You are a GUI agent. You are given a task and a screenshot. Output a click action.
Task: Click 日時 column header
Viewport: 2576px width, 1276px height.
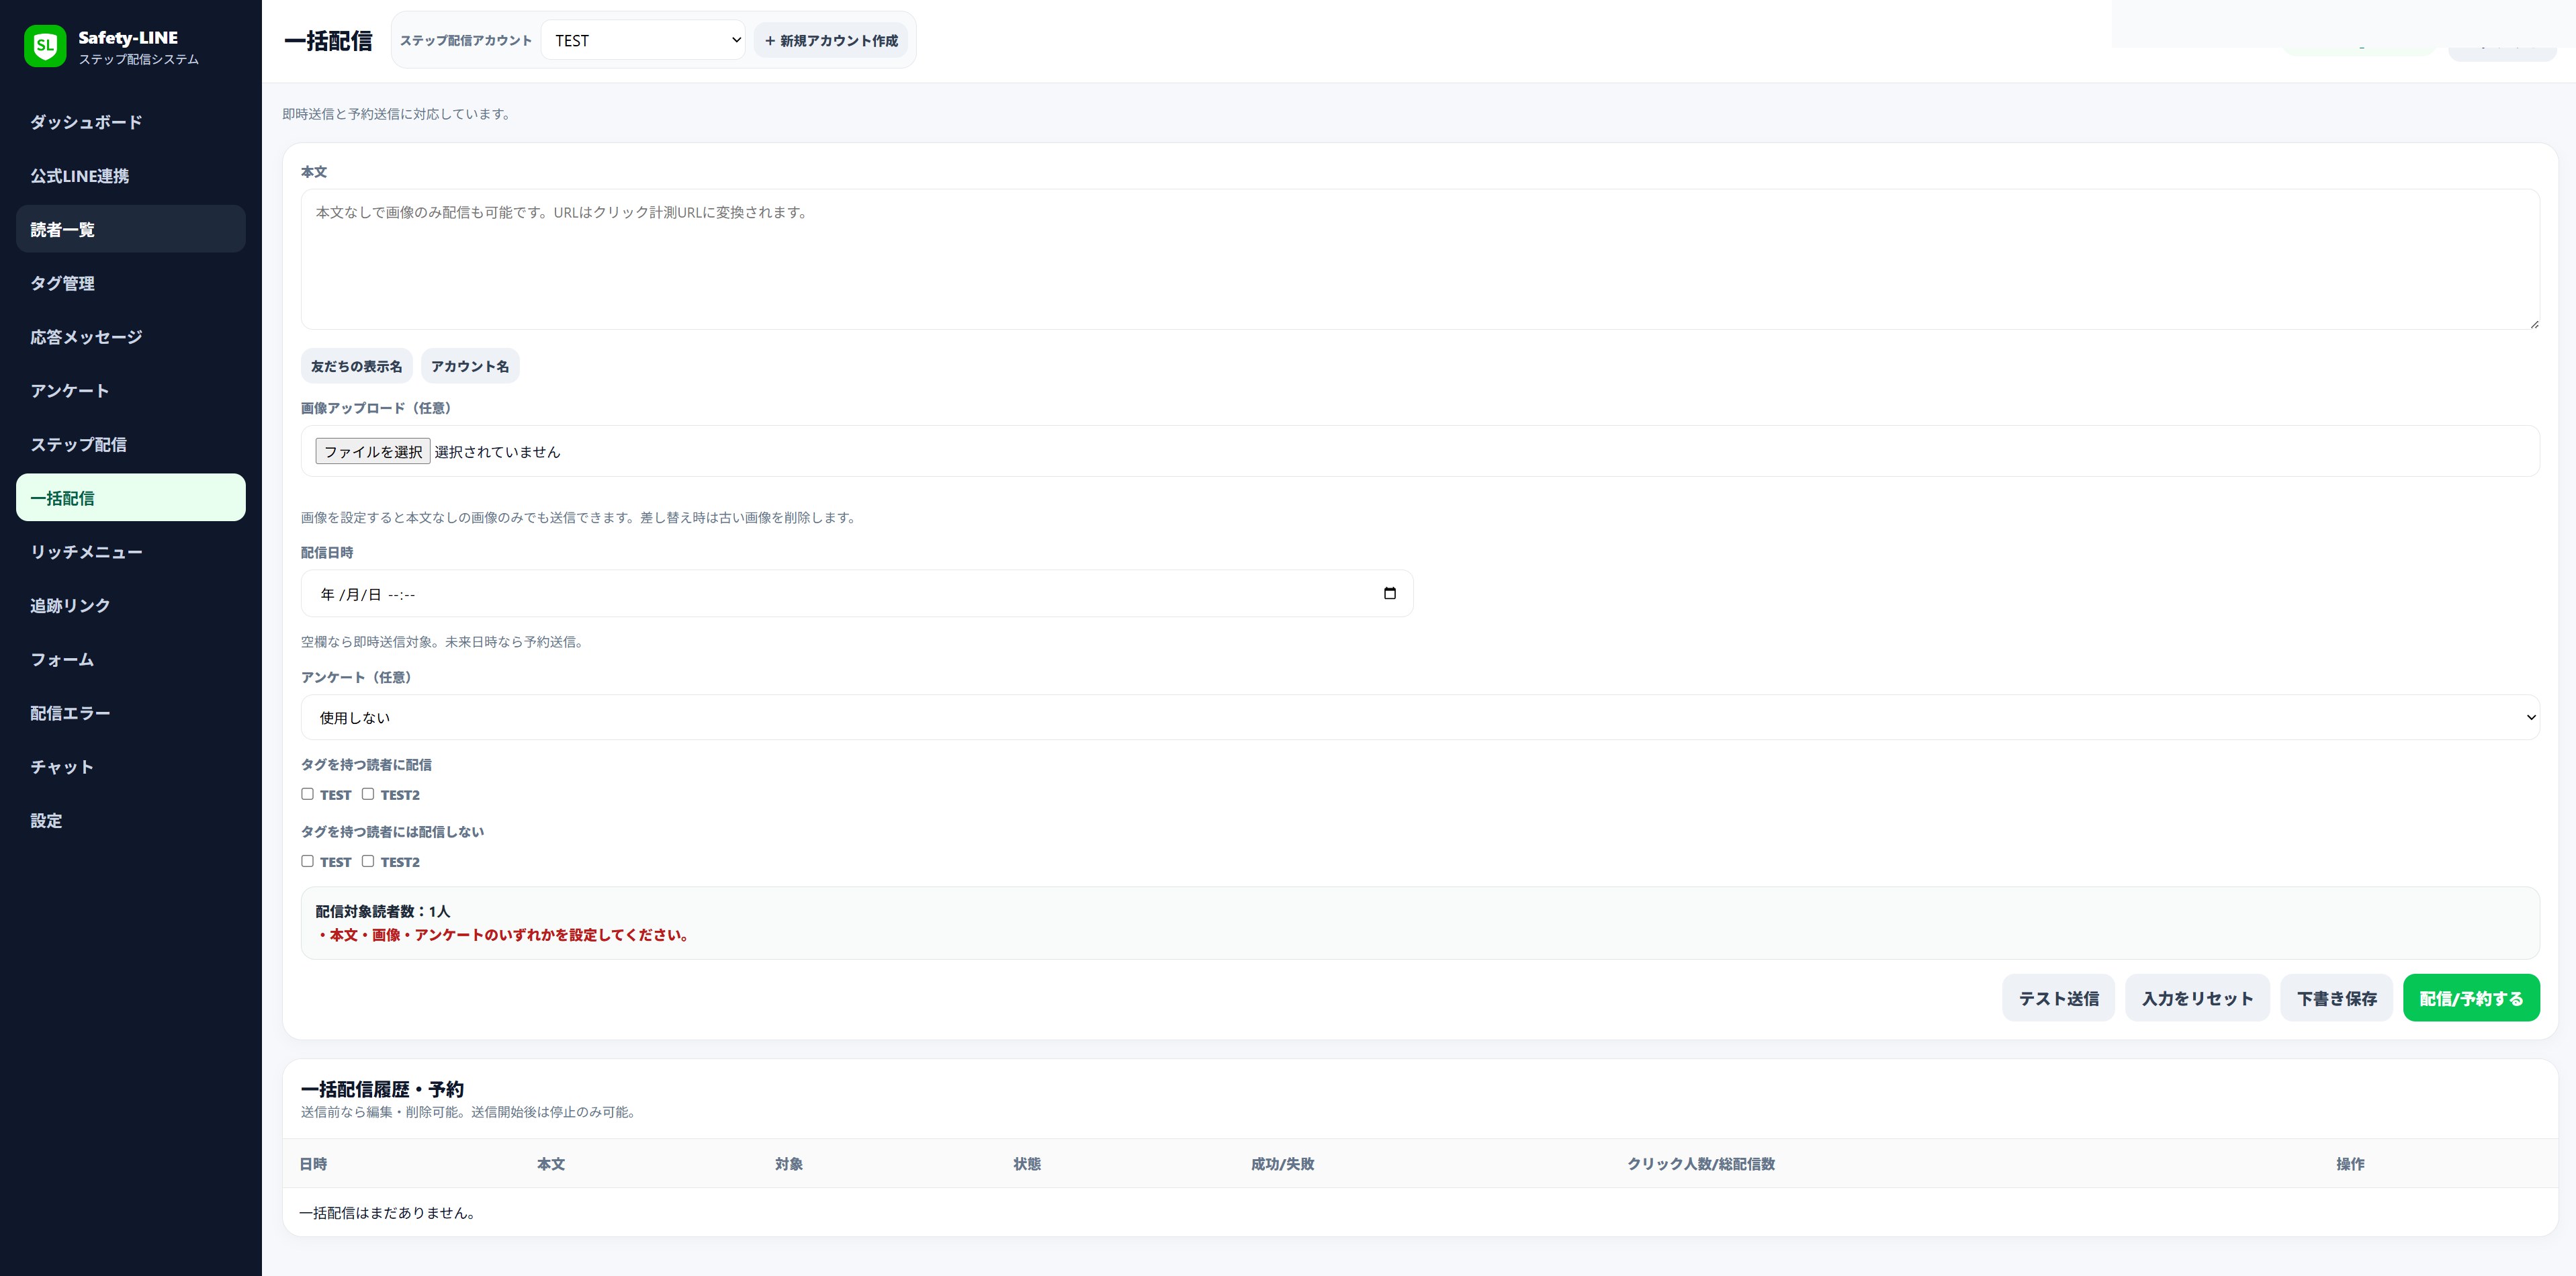313,1164
